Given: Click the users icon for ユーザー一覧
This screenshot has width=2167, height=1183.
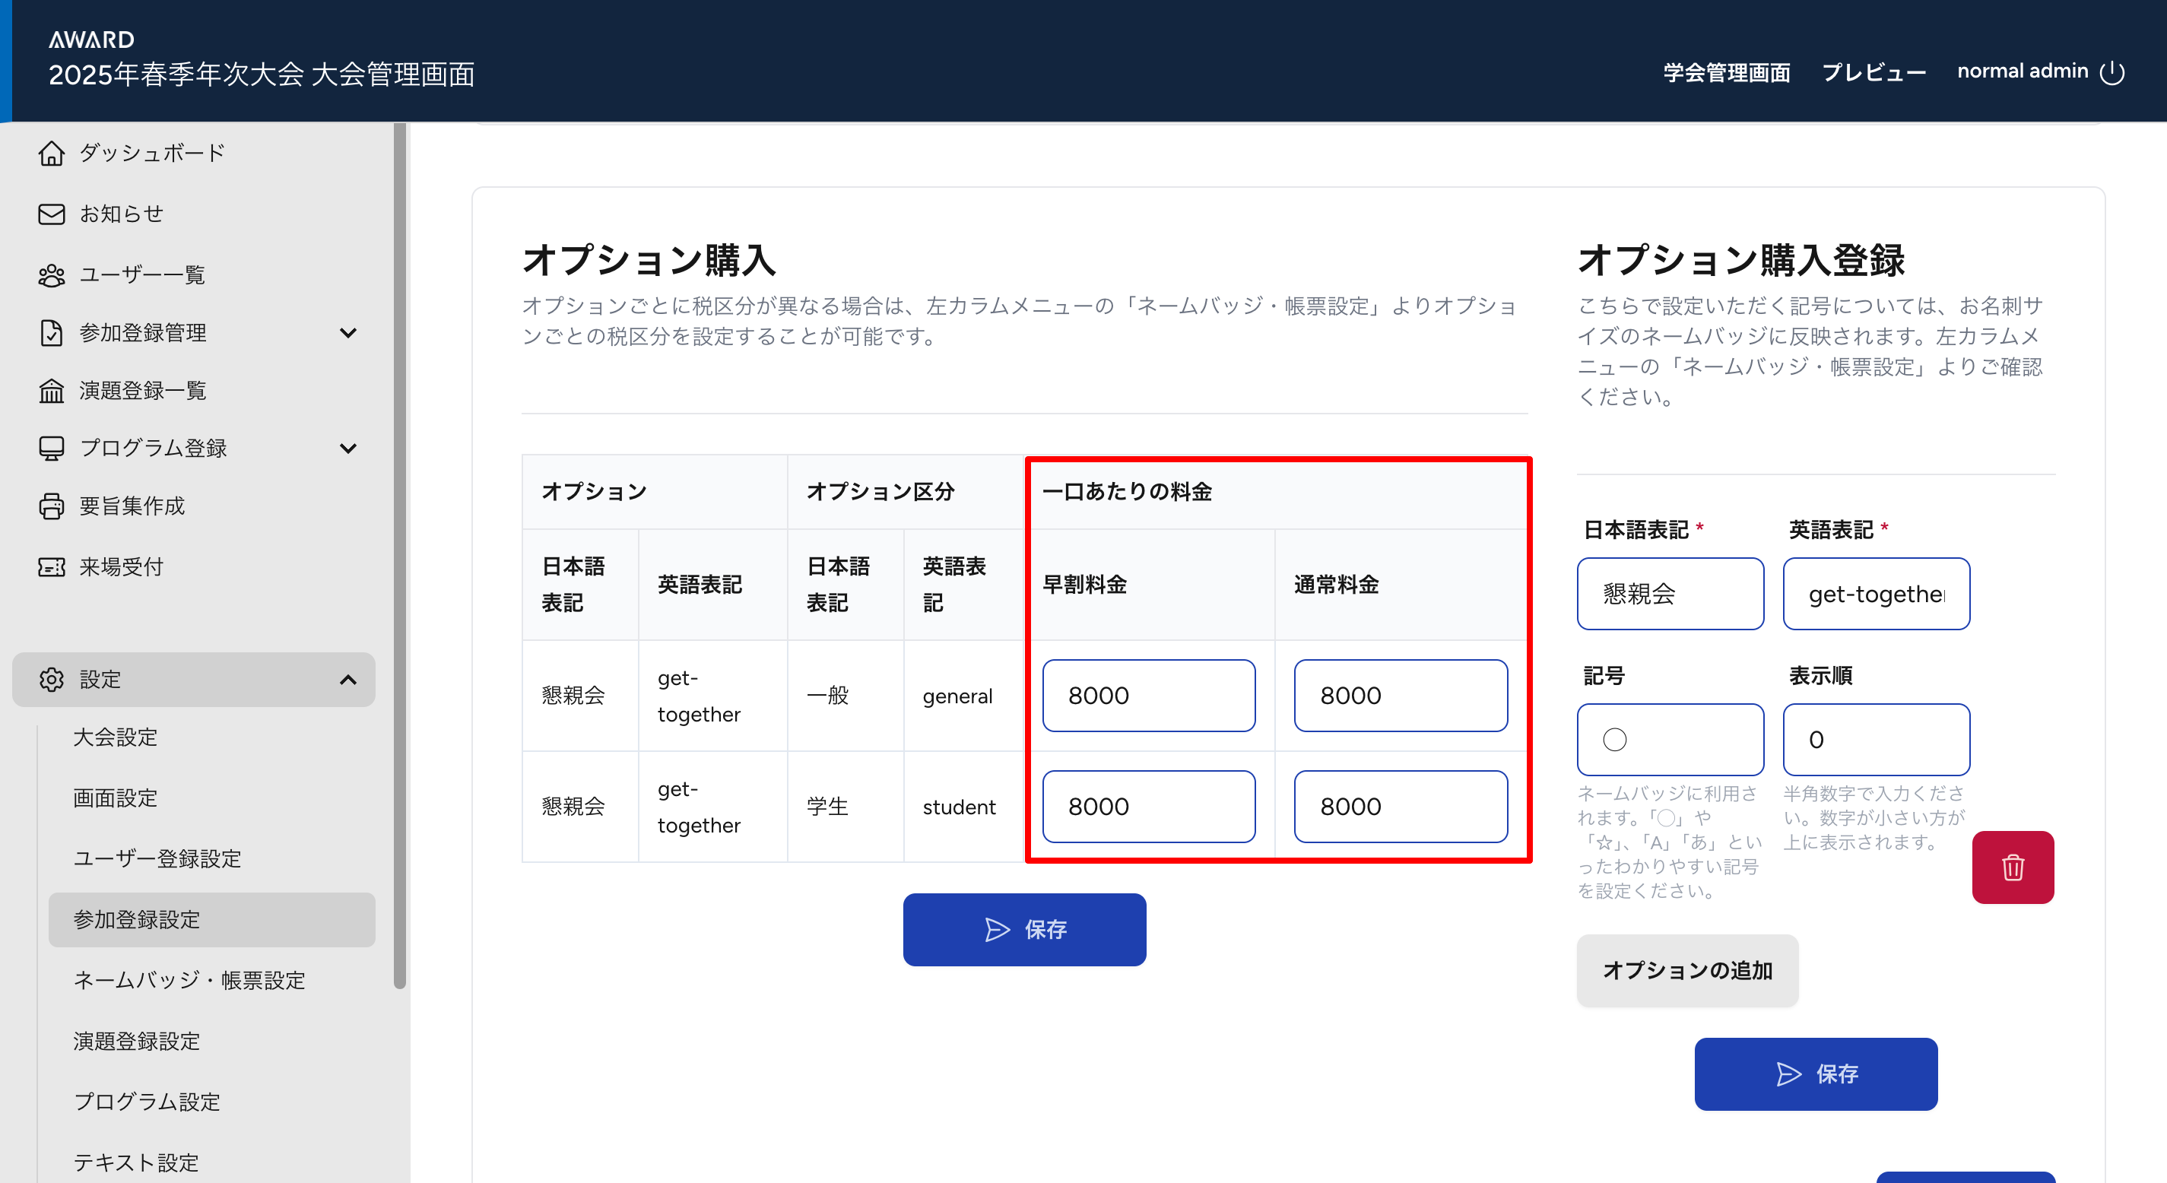Looking at the screenshot, I should 51,275.
